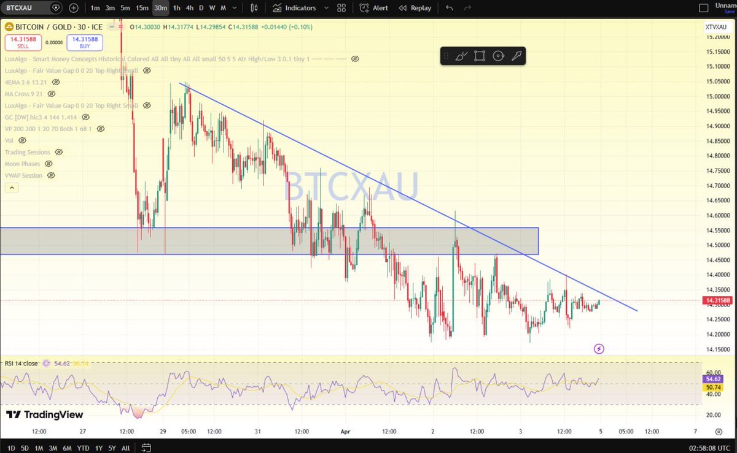Switch to the Daily (D) timeframe
The height and width of the screenshot is (453, 737).
(x=201, y=8)
